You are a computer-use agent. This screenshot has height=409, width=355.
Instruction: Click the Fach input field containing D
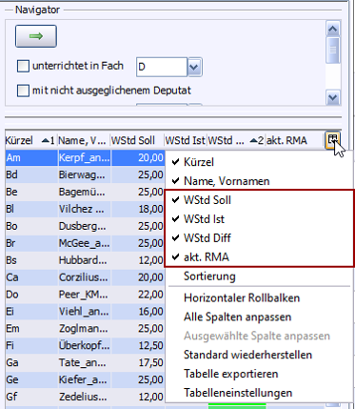pyautogui.click(x=162, y=67)
